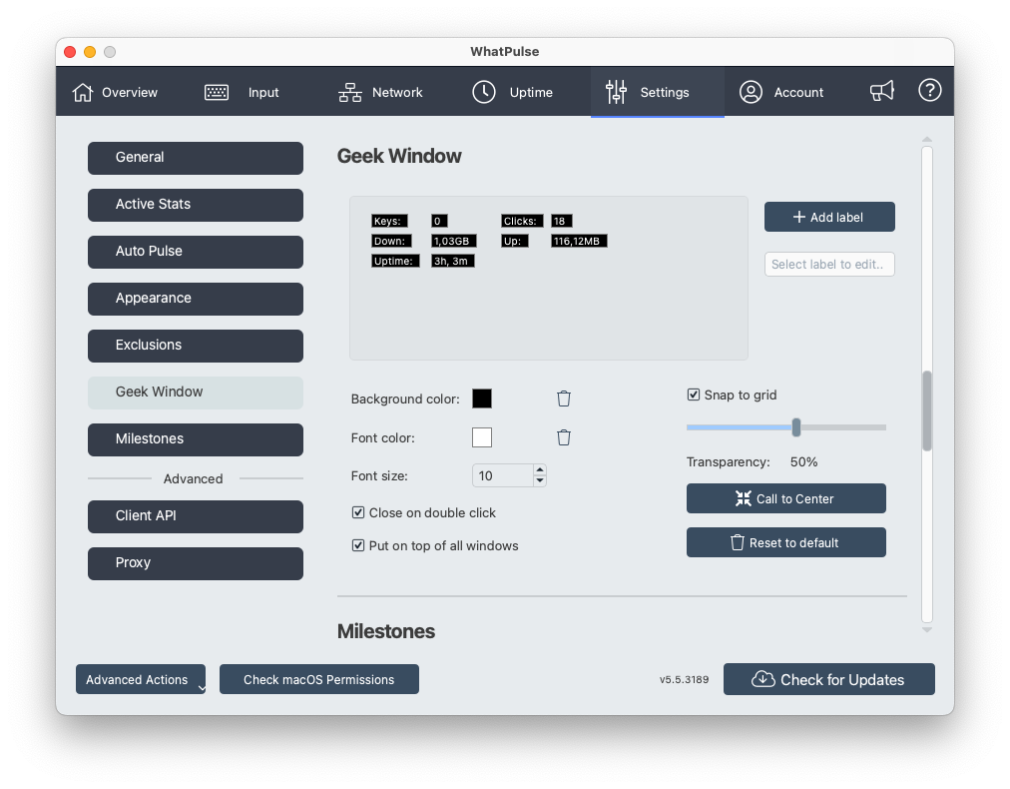The width and height of the screenshot is (1010, 789).
Task: Click the sliders icon beside Settings
Action: click(616, 92)
